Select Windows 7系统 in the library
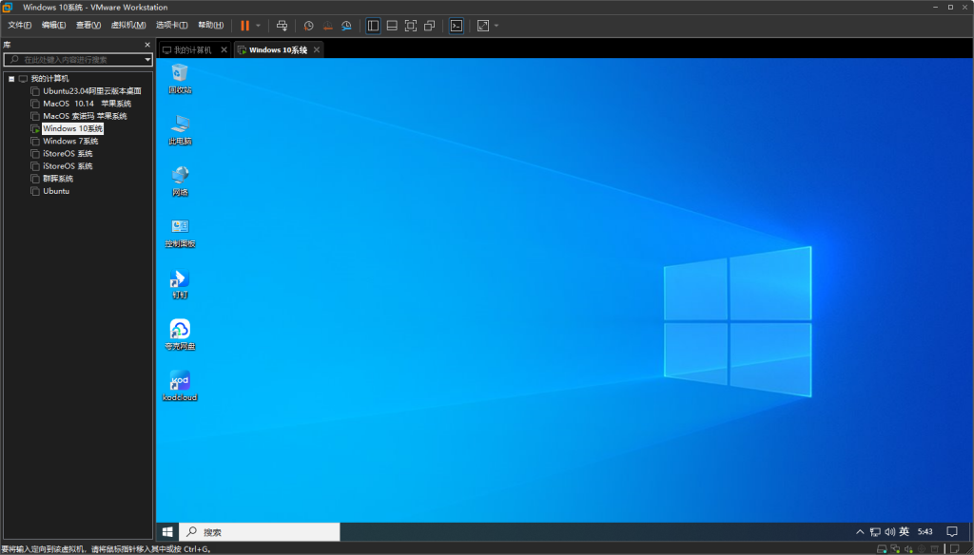This screenshot has height=555, width=974. [x=69, y=141]
